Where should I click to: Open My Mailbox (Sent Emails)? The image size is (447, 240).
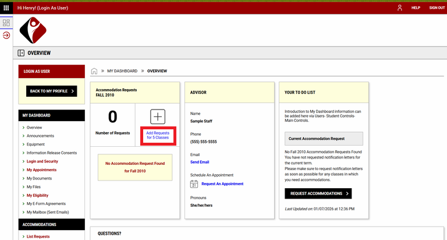pyautogui.click(x=48, y=212)
